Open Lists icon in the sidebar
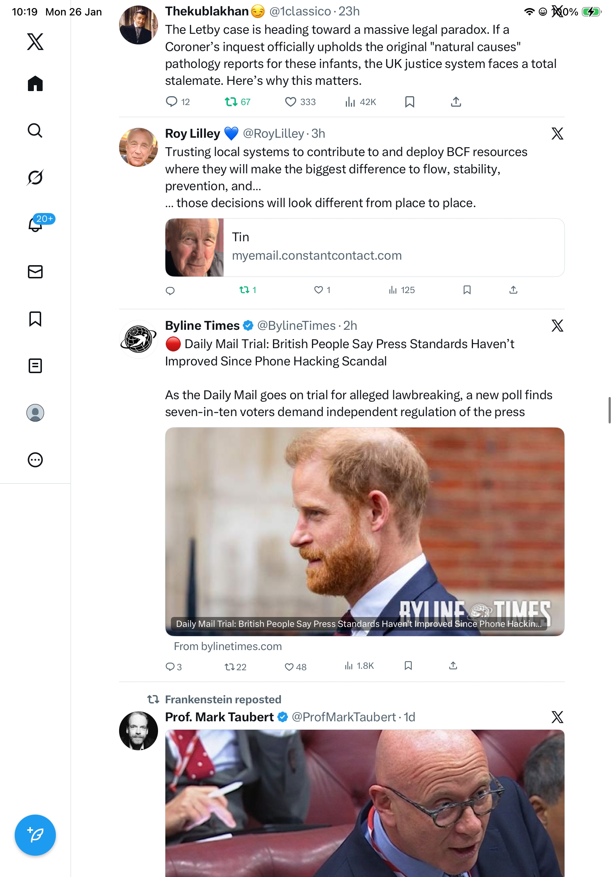The height and width of the screenshot is (877, 613). coord(35,365)
